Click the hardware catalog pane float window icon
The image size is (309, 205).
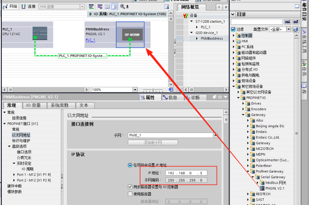click(297, 6)
